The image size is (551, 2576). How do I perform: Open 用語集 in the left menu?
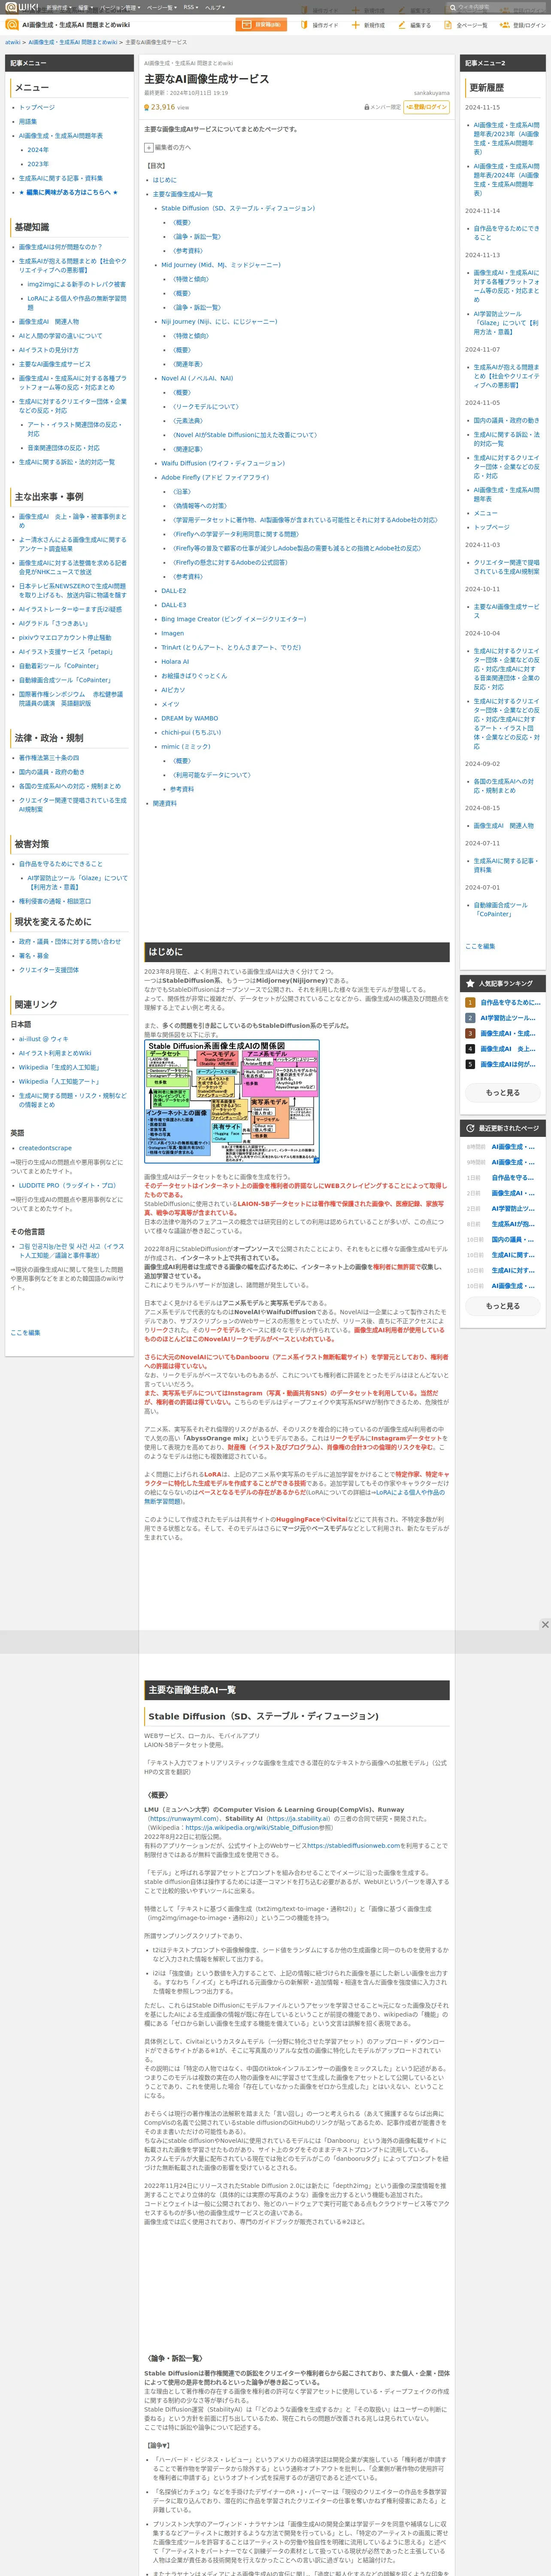28,121
